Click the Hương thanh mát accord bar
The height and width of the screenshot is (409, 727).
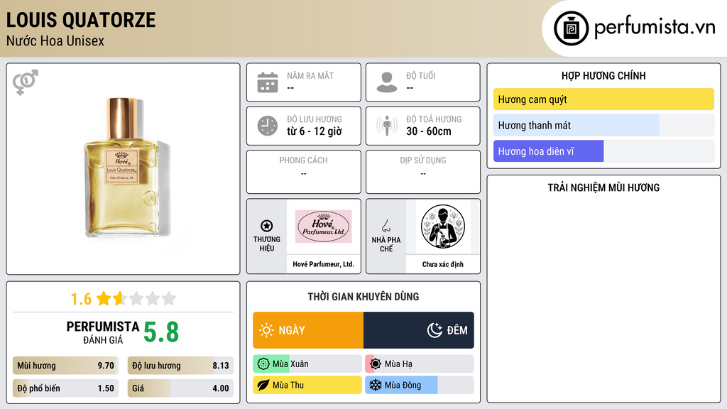tap(603, 125)
